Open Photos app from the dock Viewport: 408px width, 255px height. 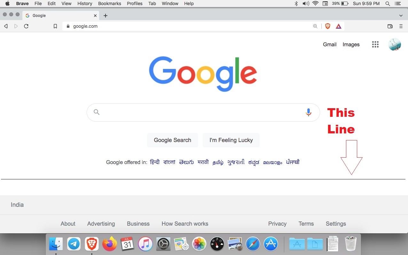(x=199, y=244)
